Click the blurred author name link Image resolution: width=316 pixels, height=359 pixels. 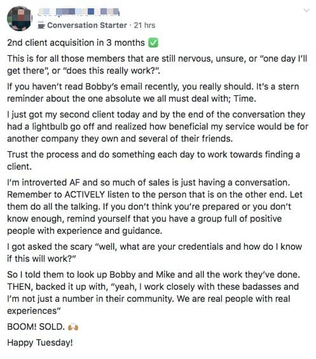[78, 12]
